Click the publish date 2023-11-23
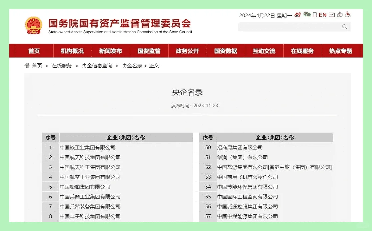This screenshot has height=231, width=372. (206, 106)
